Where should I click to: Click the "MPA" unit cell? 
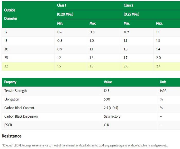(x=164, y=91)
